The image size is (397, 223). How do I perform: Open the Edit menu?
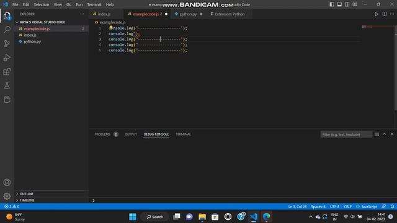pos(26,4)
